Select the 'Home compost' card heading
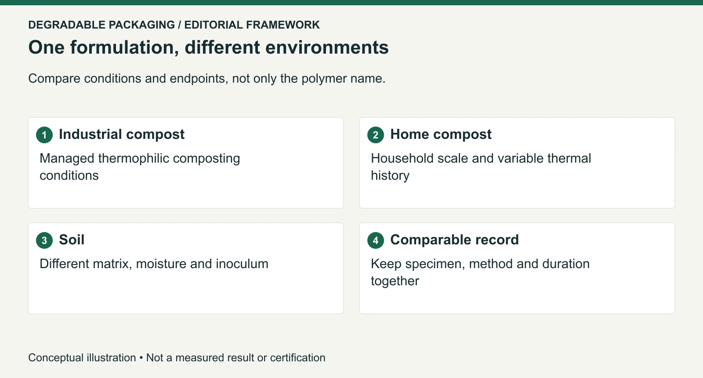 [x=441, y=134]
